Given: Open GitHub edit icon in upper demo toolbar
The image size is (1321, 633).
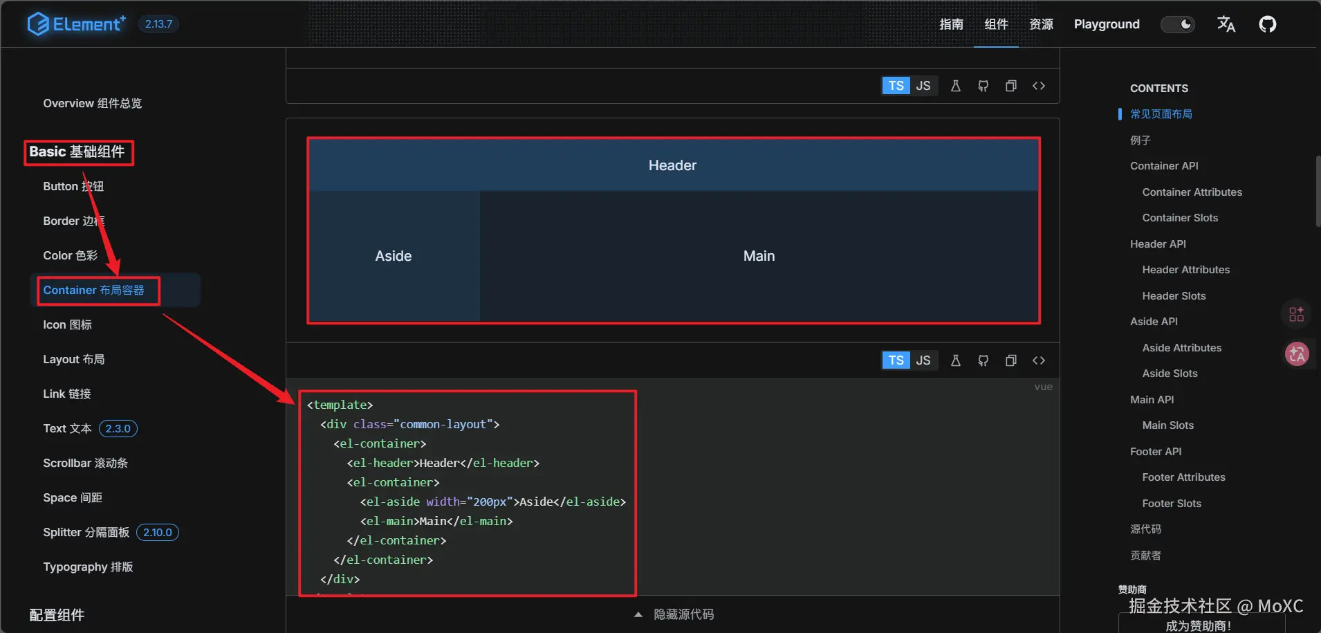Looking at the screenshot, I should [983, 86].
